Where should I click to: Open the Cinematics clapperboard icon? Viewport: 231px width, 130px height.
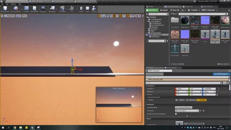point(62,9)
